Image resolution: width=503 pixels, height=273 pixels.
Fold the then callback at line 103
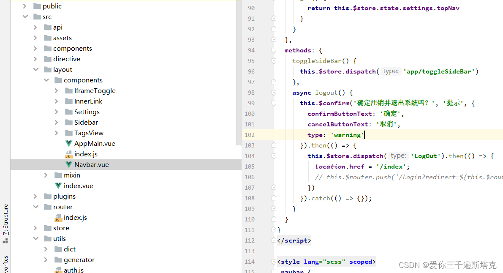point(274,145)
